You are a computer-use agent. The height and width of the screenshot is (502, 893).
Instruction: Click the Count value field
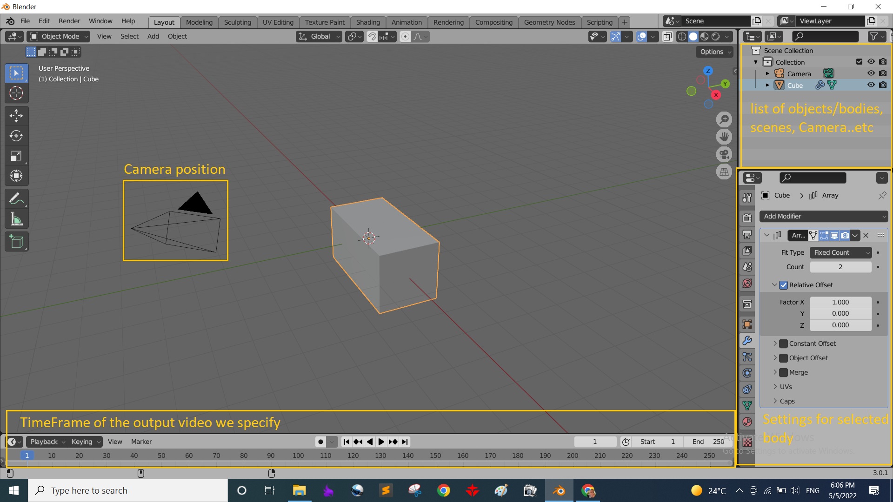click(840, 267)
